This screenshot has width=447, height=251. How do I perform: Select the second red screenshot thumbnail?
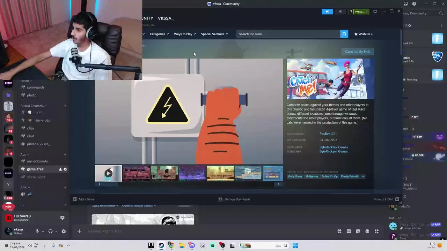(136, 173)
